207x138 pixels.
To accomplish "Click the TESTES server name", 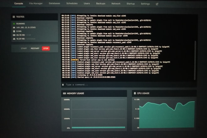I will coord(20,17).
